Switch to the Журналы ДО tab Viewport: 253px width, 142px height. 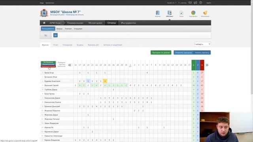93,45
